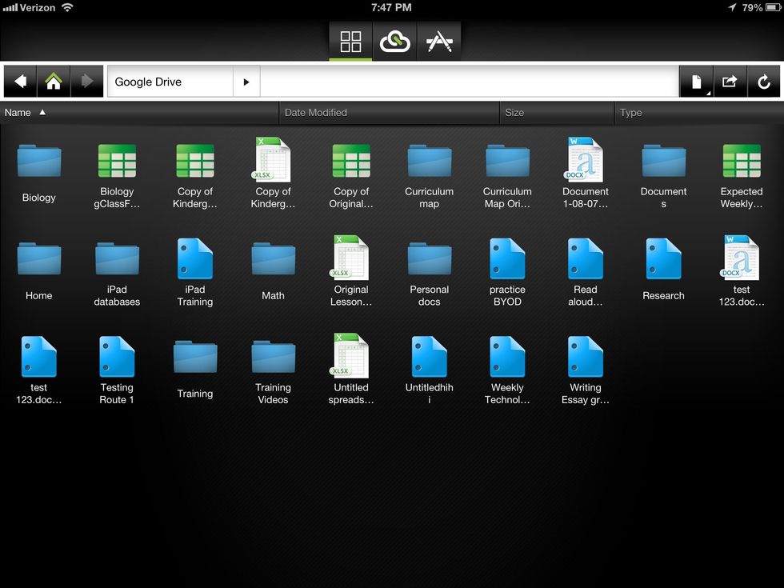Open the practice BYOD document
This screenshot has width=784, height=588.
507,260
